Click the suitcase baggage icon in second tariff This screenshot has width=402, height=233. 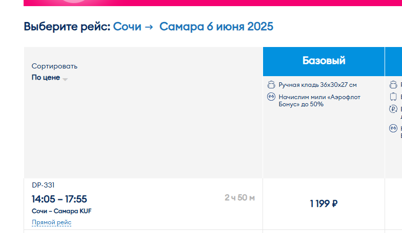pos(393,97)
